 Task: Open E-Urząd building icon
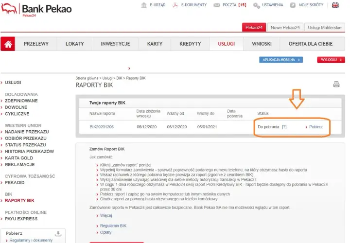(x=144, y=5)
